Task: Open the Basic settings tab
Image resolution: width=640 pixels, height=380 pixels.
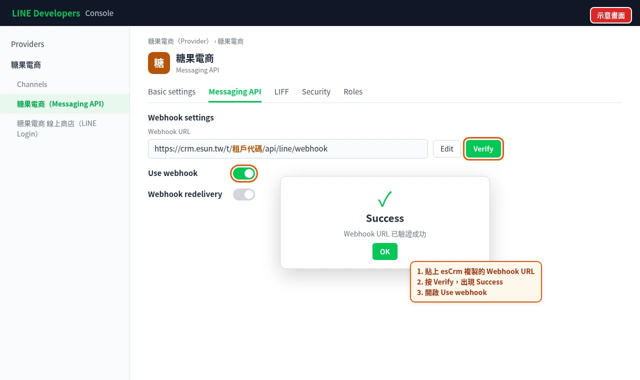Action: pyautogui.click(x=171, y=92)
